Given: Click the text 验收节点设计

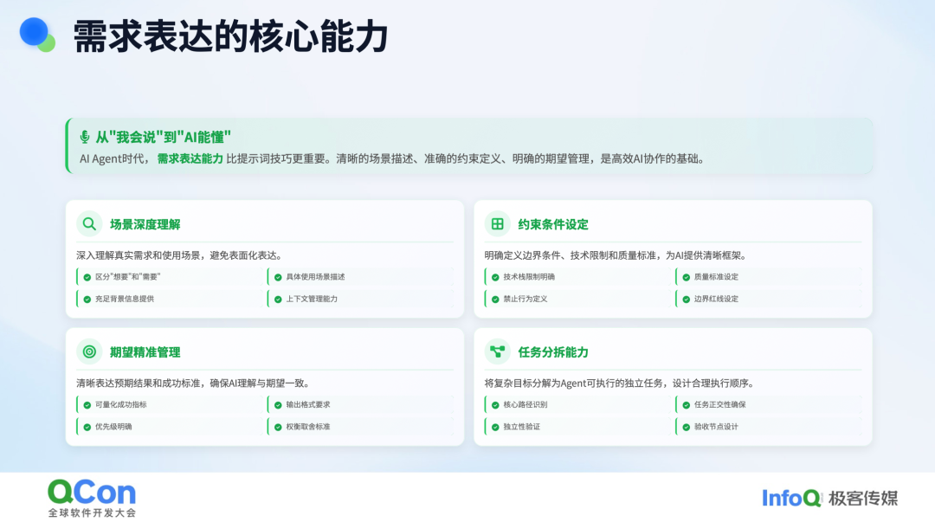Looking at the screenshot, I should [x=716, y=427].
